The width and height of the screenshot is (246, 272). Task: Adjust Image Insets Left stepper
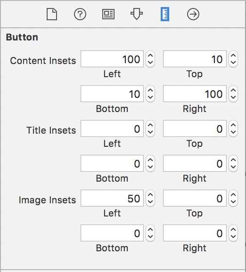(x=150, y=198)
